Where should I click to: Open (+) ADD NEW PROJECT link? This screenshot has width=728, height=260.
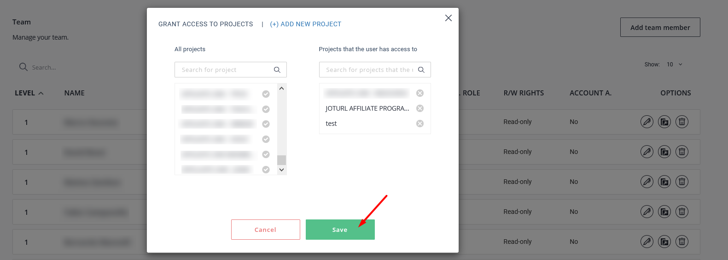point(306,24)
